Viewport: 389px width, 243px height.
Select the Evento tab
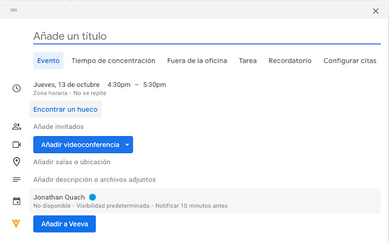49,61
